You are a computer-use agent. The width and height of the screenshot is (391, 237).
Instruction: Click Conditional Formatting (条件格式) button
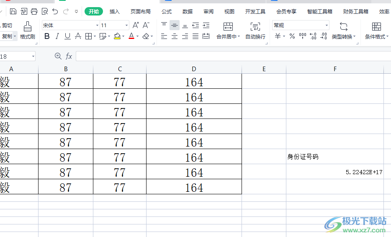coord(376,31)
